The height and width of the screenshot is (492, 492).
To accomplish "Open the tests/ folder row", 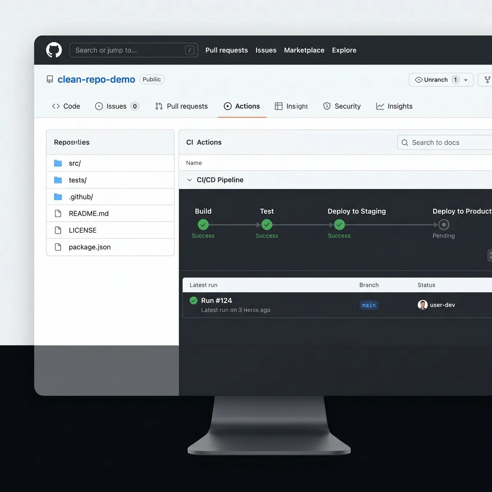I will coord(110,180).
